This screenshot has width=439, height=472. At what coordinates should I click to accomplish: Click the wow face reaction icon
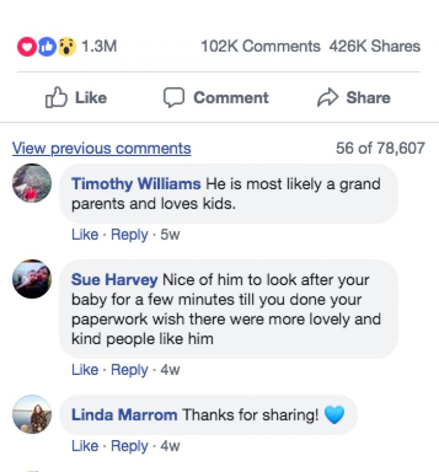(66, 46)
